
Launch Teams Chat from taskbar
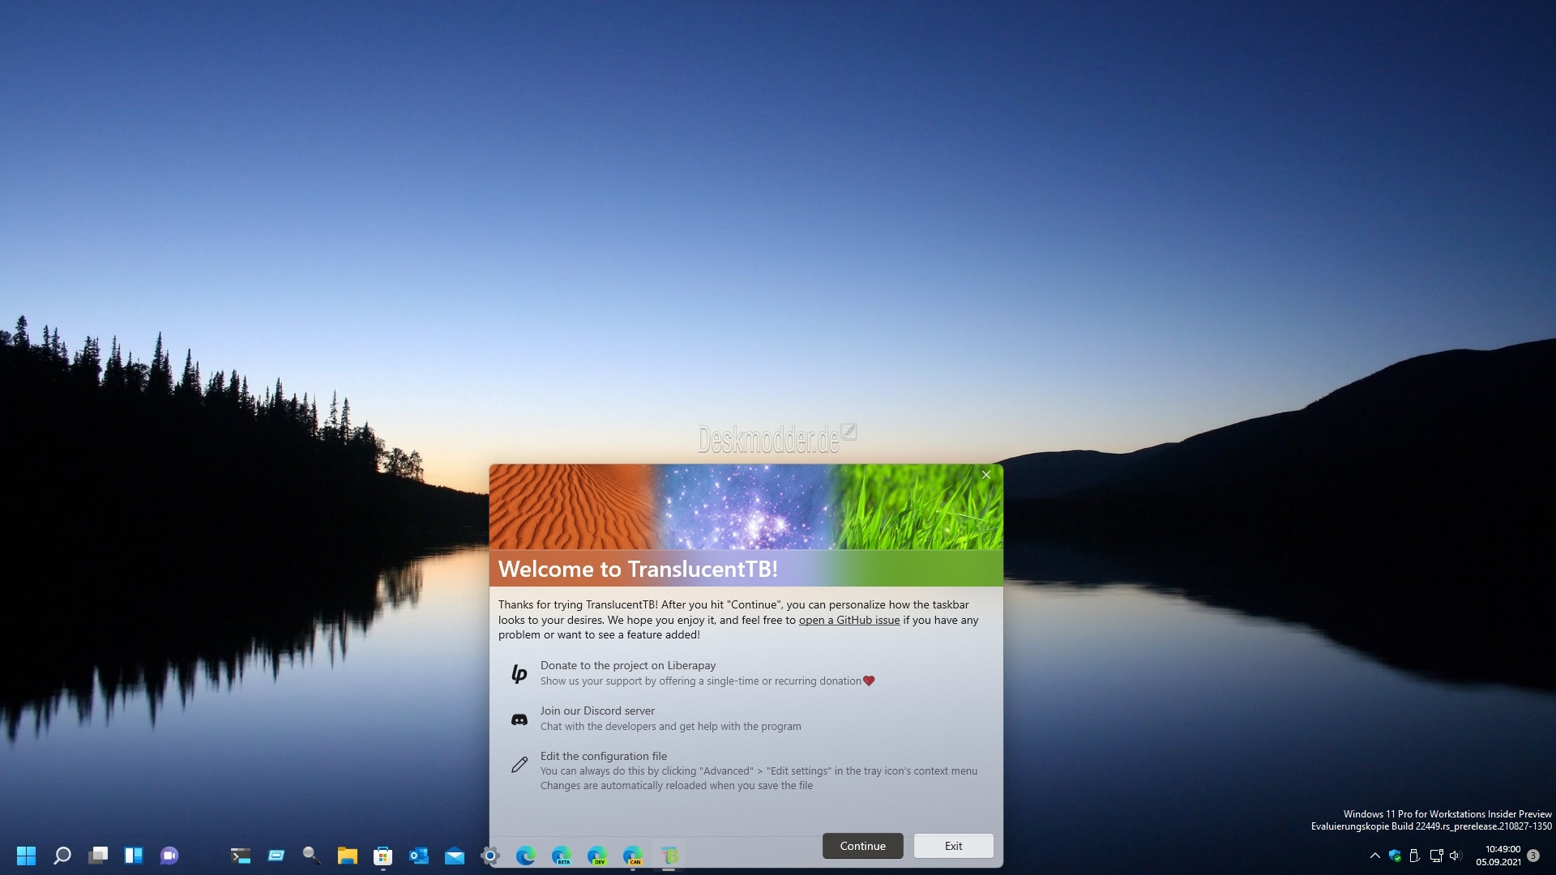169,856
